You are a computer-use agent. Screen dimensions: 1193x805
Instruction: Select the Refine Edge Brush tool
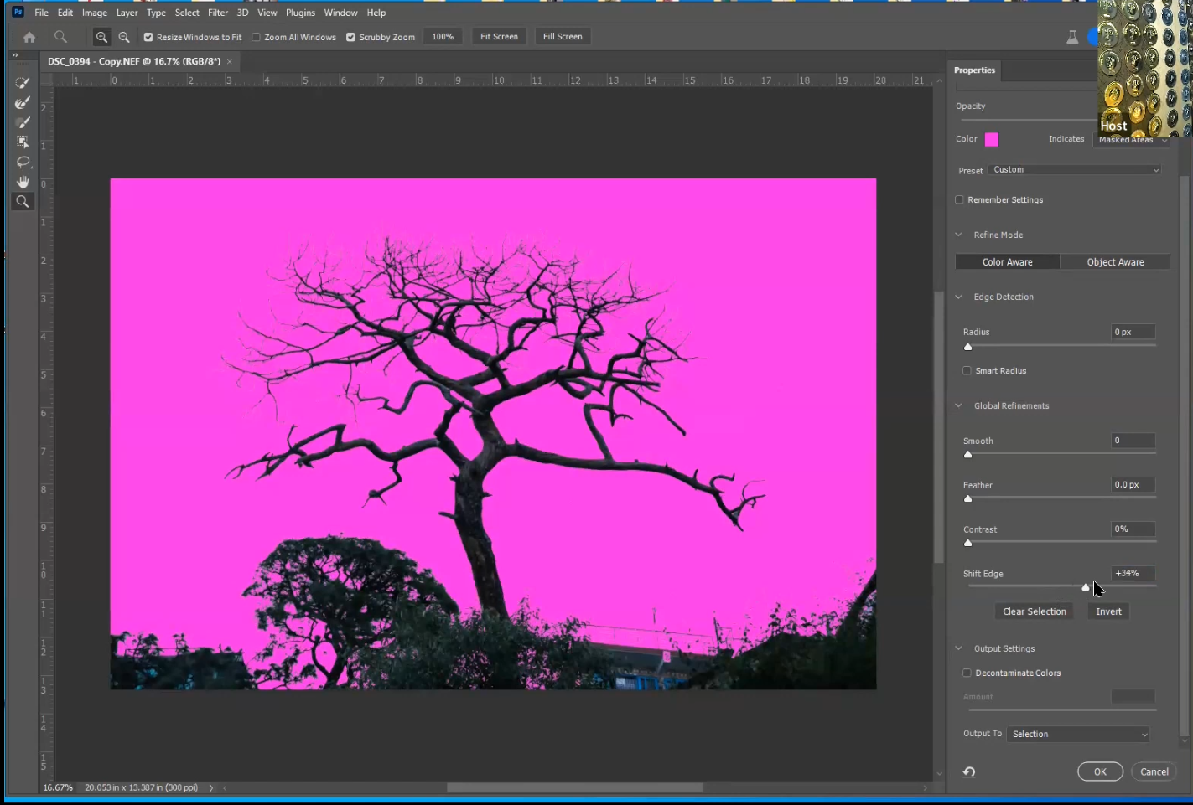(23, 103)
